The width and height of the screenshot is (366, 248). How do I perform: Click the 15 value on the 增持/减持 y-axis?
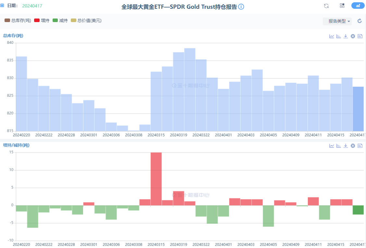11,152
